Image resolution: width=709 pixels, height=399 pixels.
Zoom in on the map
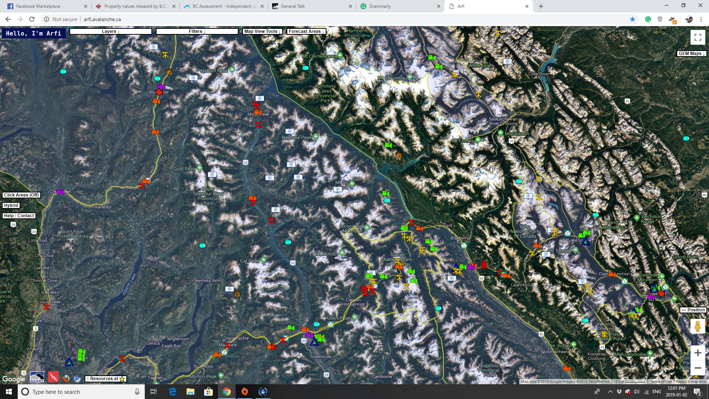(x=698, y=353)
